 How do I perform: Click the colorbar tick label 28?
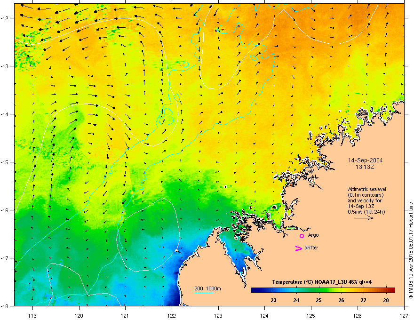coord(386,300)
